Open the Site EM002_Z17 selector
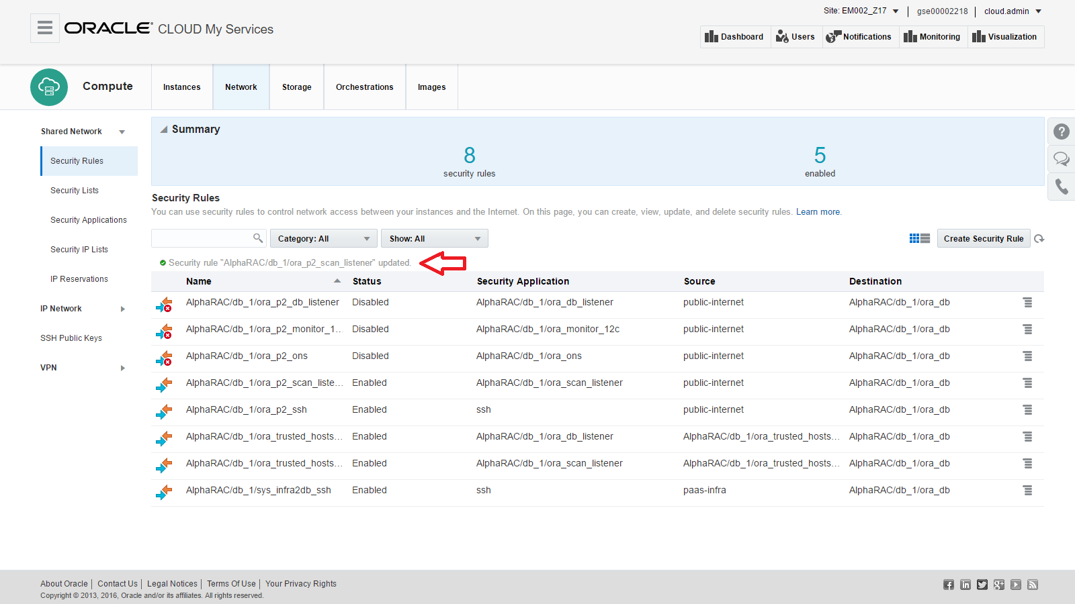Image resolution: width=1075 pixels, height=604 pixels. tap(861, 11)
